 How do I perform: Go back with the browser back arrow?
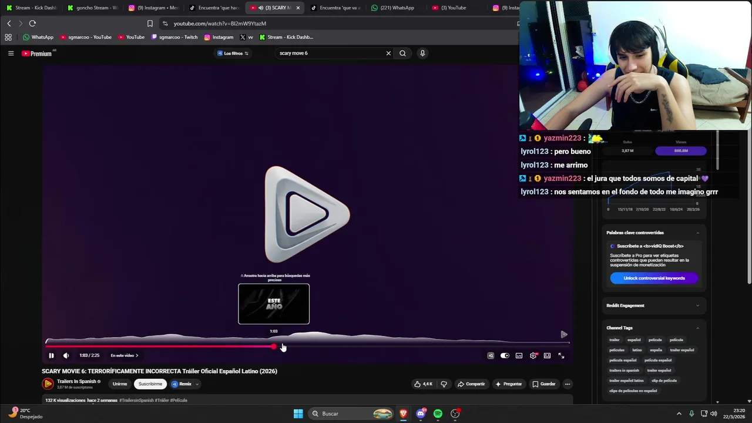(x=9, y=23)
